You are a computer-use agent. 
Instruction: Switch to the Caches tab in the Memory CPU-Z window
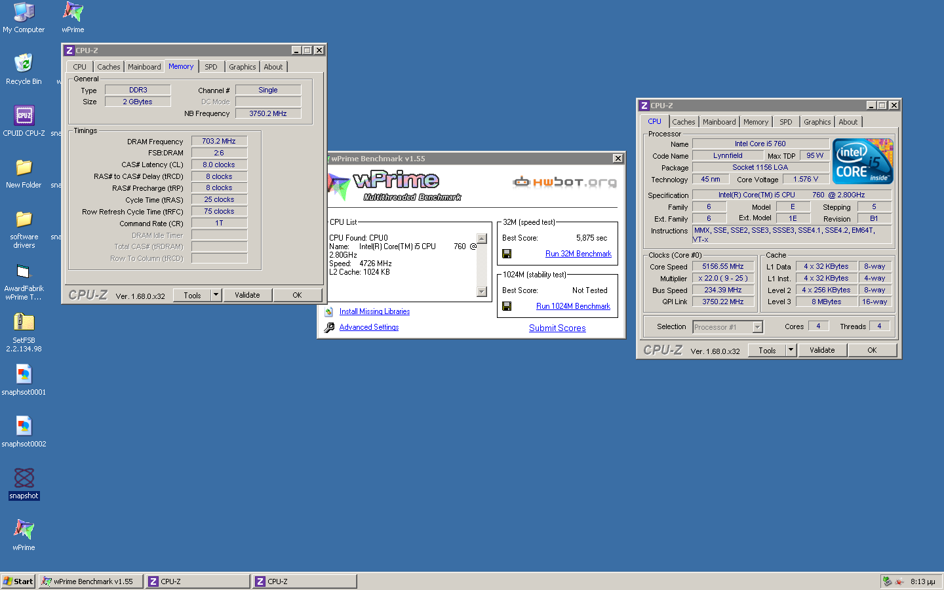(109, 67)
